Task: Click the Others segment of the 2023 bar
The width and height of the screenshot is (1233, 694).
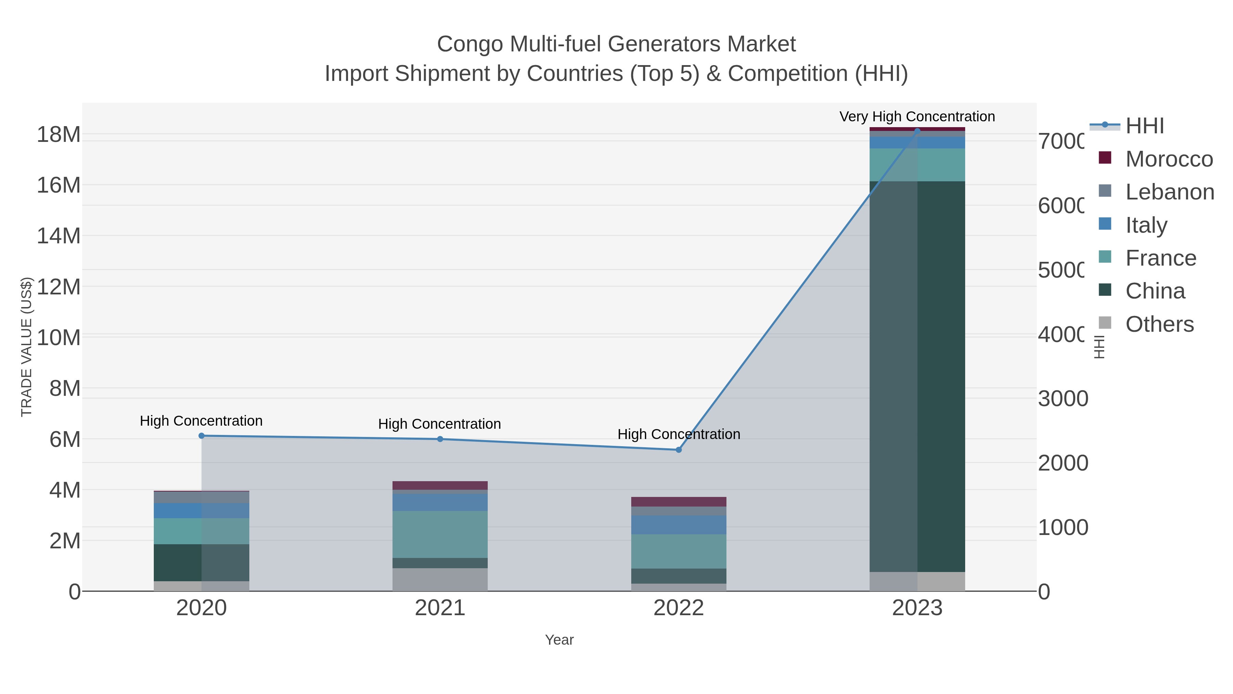Action: click(x=917, y=582)
